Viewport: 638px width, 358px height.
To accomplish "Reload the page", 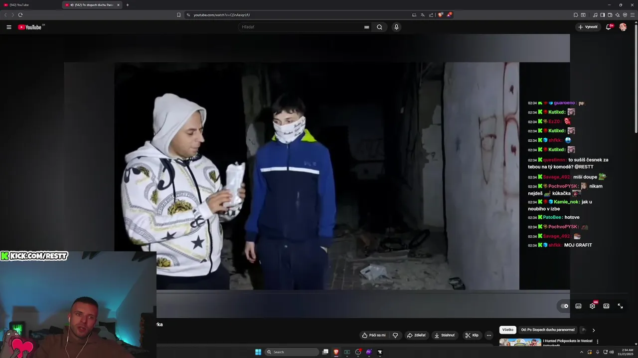I will tap(20, 15).
